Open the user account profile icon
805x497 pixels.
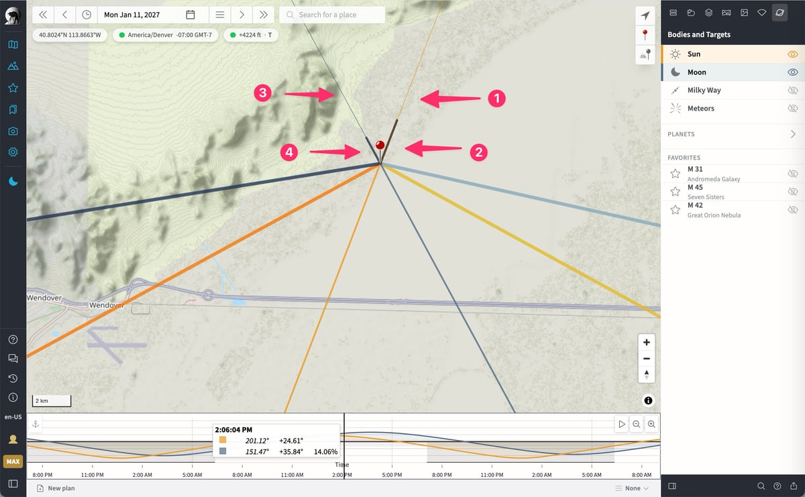point(13,439)
